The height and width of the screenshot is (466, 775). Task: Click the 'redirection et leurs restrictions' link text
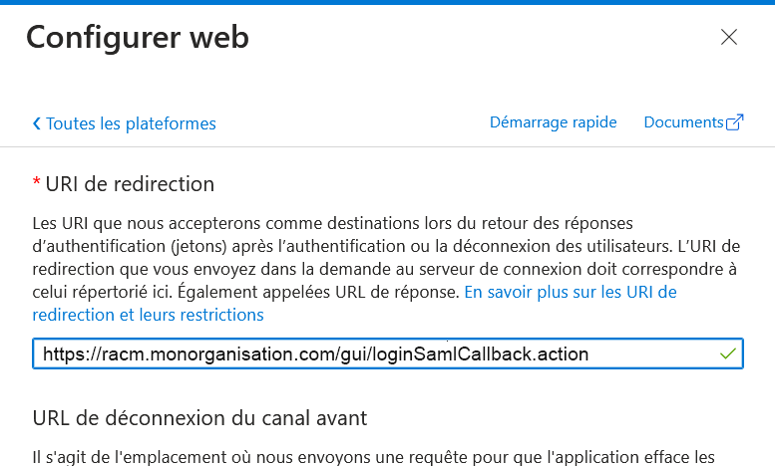tap(148, 315)
